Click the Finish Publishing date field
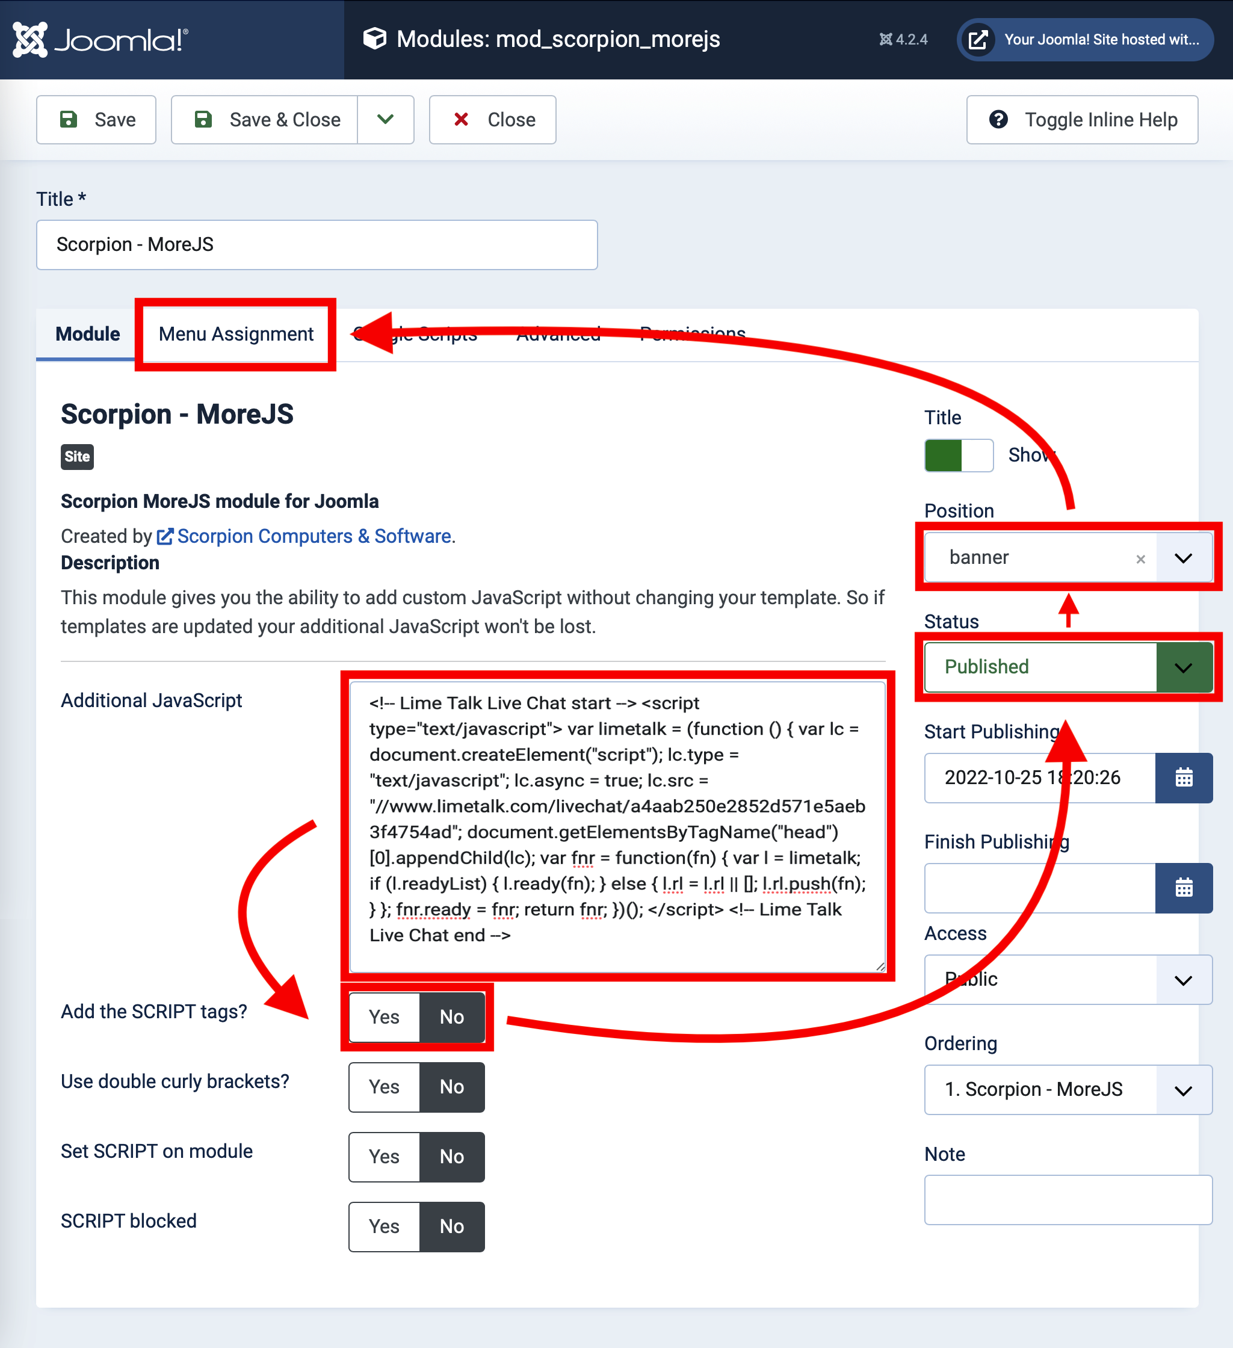The image size is (1233, 1348). click(1040, 888)
